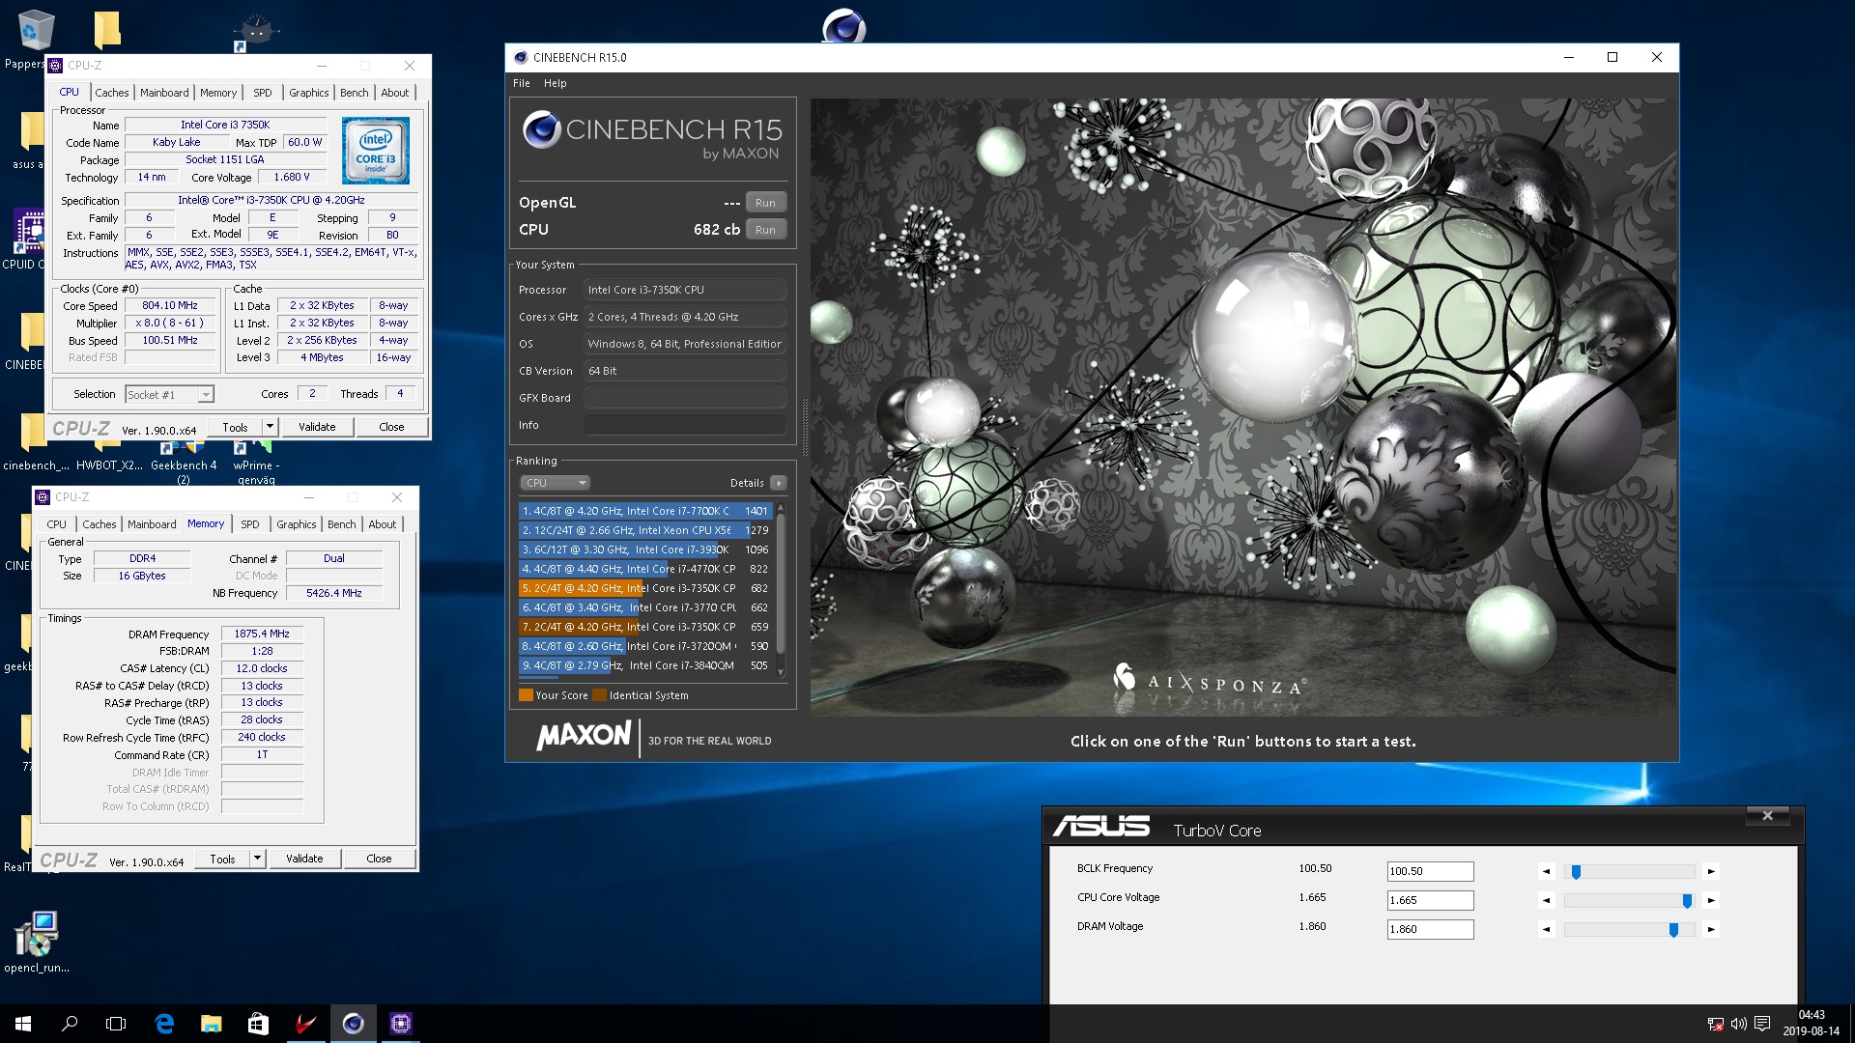Select ranking entry Intel Core i7-7700K 1401
Viewport: 1855px width, 1043px height.
coord(645,511)
